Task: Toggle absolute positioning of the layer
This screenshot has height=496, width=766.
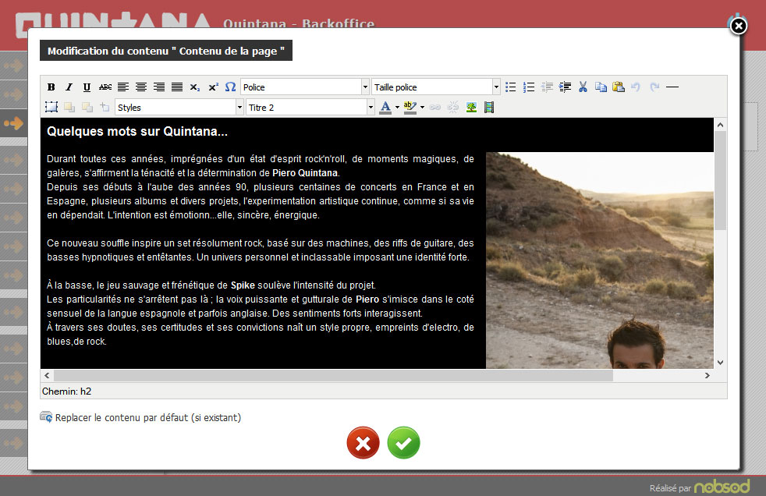Action: [105, 107]
